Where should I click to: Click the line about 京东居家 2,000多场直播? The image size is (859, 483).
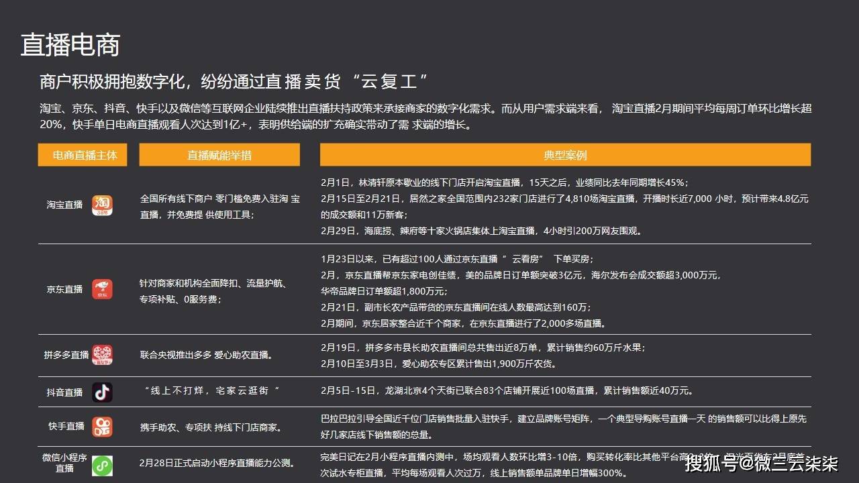(x=464, y=323)
